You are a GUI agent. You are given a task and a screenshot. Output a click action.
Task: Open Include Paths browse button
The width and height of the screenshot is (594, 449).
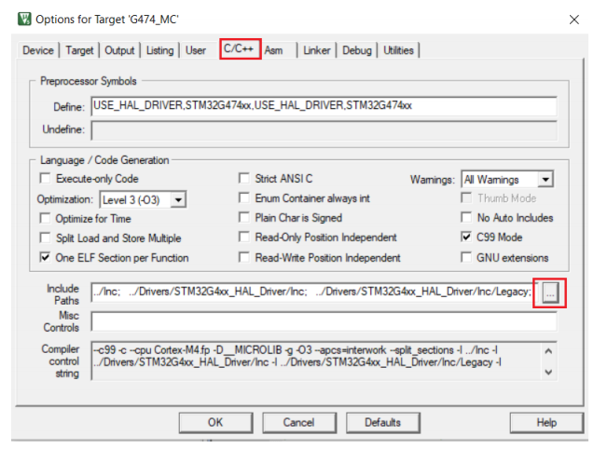(x=550, y=293)
